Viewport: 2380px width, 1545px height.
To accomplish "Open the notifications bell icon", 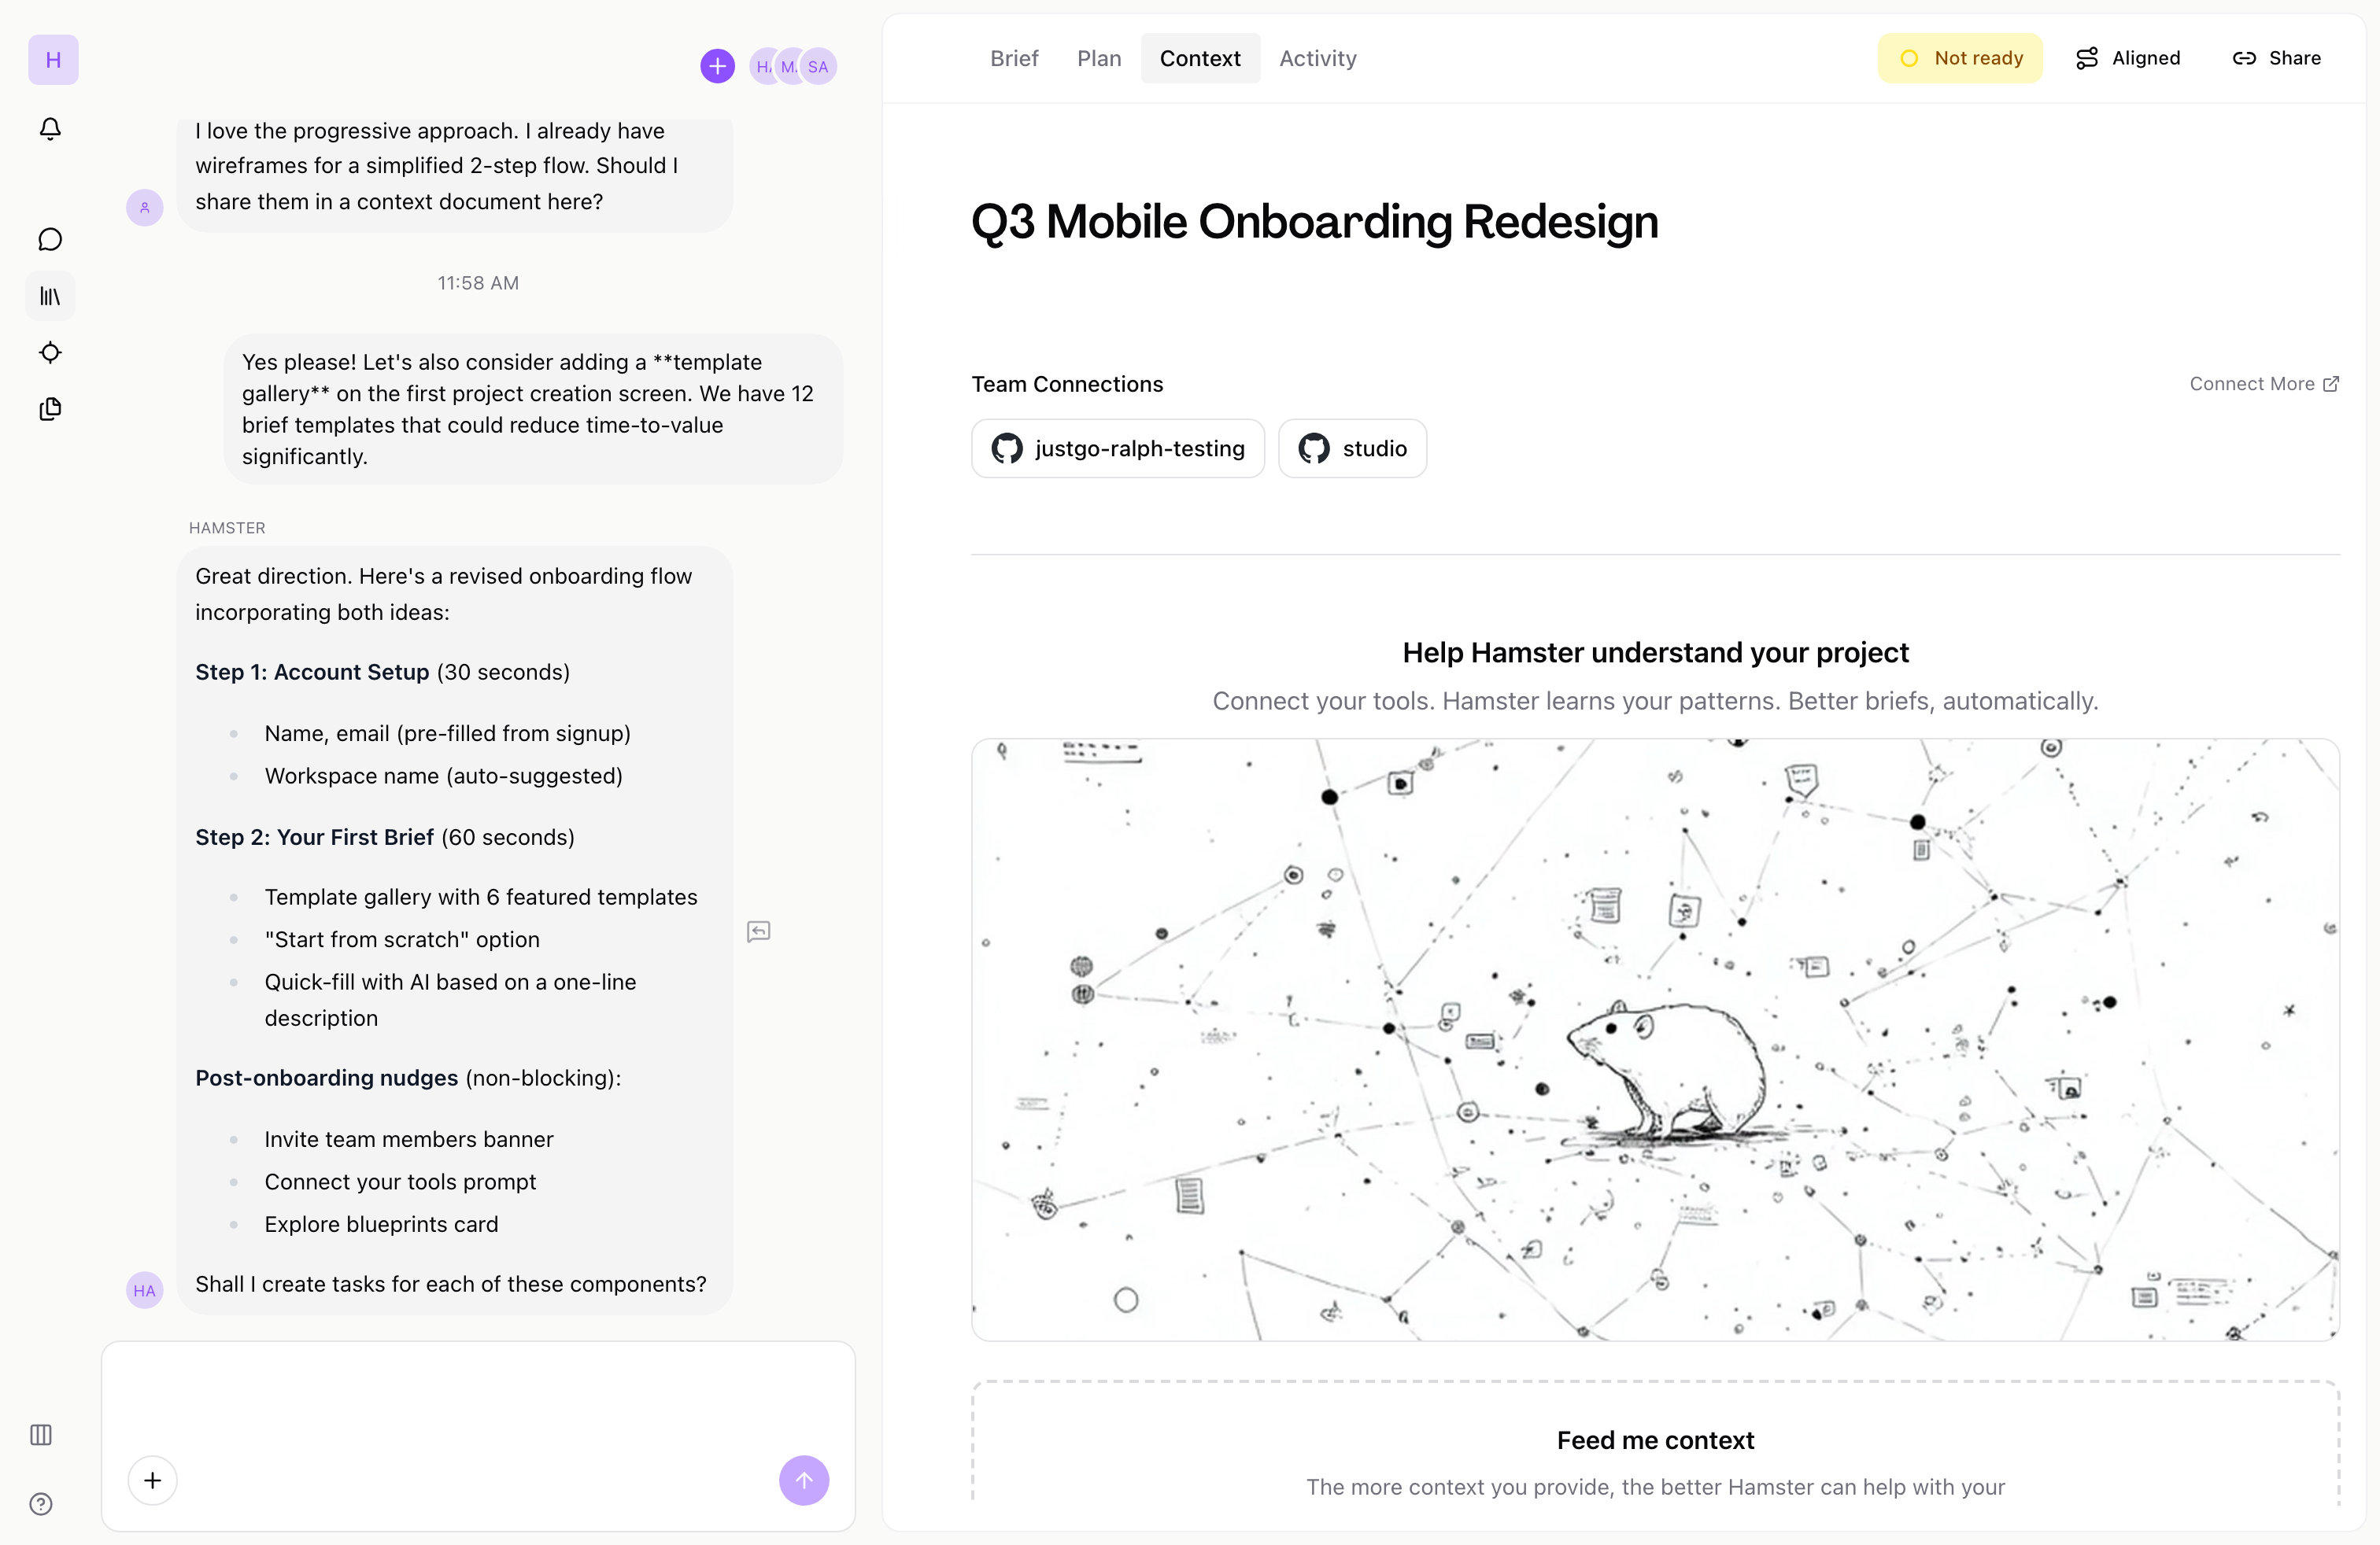I will (50, 129).
